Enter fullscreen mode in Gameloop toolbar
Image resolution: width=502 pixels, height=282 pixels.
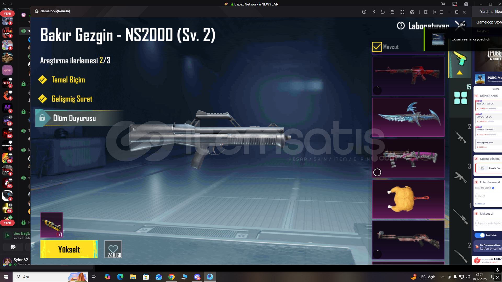click(402, 12)
